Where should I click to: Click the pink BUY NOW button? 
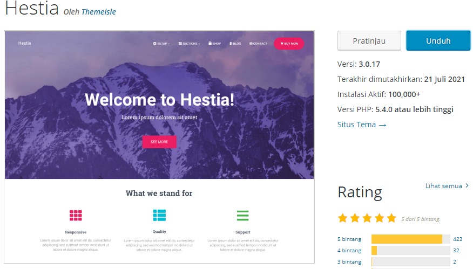[289, 43]
